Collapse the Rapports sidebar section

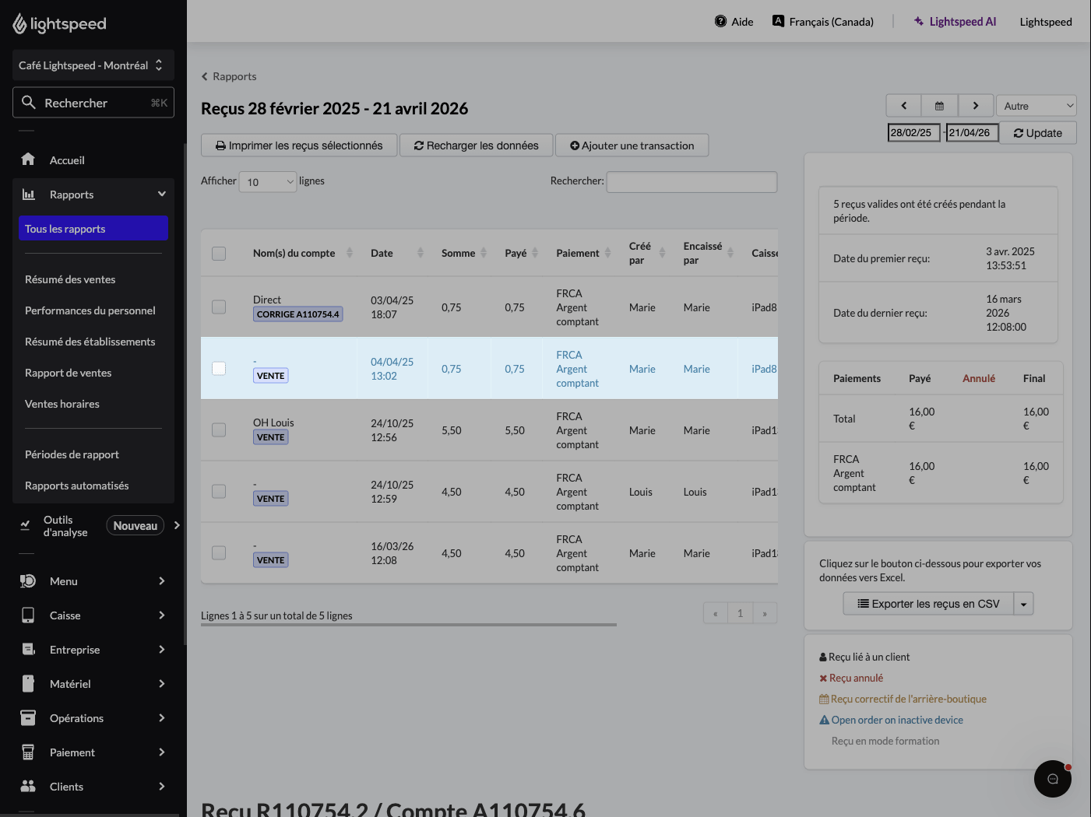pos(162,194)
